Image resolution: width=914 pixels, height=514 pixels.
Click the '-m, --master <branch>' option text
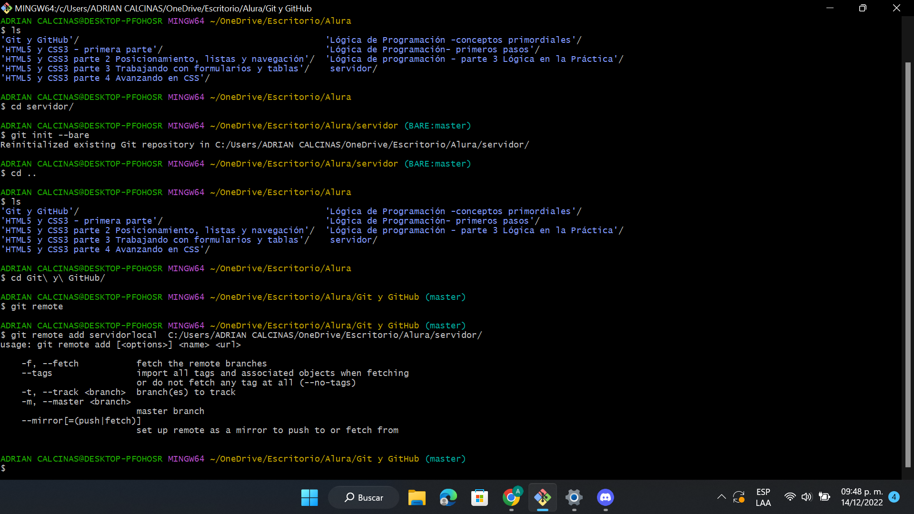pyautogui.click(x=76, y=402)
